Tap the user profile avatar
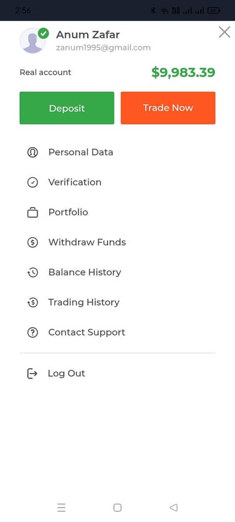This screenshot has height=522, width=235. point(33,41)
